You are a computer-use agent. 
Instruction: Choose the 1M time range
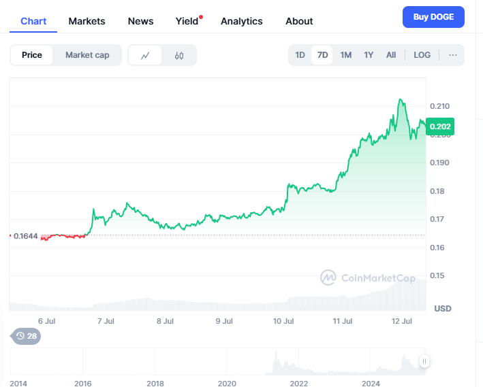345,55
